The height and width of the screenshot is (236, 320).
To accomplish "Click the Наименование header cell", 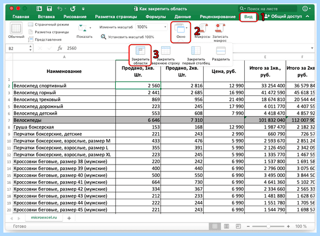I will click(x=64, y=71).
